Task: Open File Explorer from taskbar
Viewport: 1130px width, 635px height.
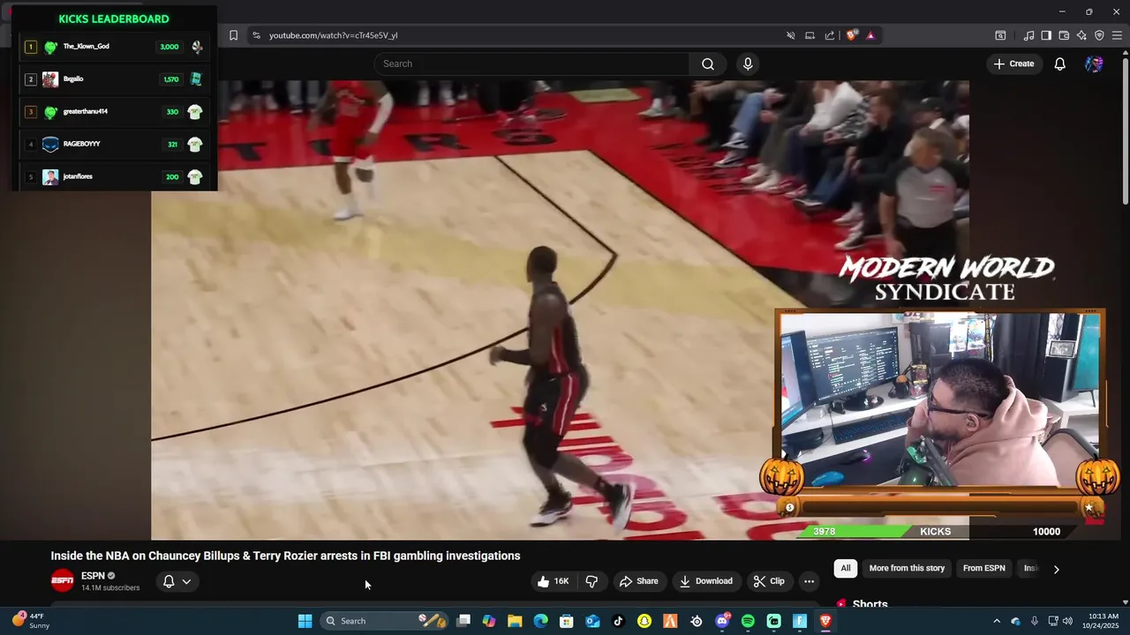Action: point(515,621)
